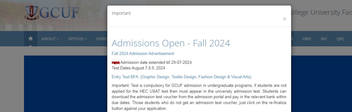Expand the ABOUT dropdown menu
Viewport: 352px width, 112px height.
pos(50,39)
